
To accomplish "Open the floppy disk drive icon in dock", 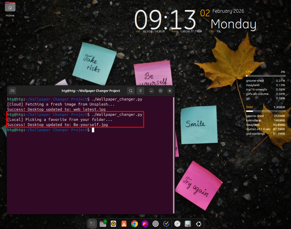I will click(188, 224).
